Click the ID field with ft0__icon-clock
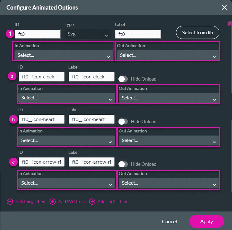Viewport: 232px width, 230px height. pos(41,77)
